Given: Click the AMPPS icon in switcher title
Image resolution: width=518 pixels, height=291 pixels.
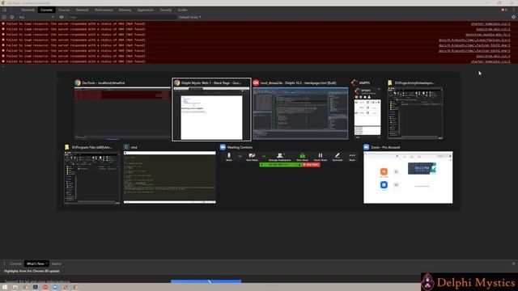Looking at the screenshot, I should click(355, 82).
